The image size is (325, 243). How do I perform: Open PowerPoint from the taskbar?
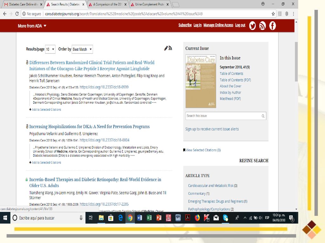click(159, 218)
